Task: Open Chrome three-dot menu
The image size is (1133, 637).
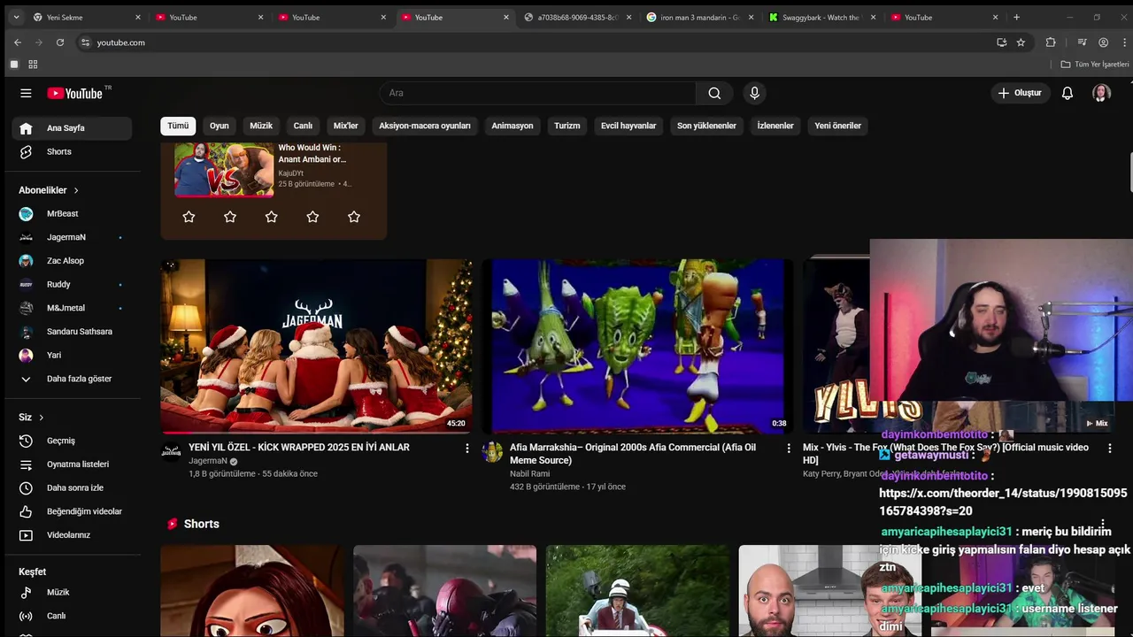Action: (1123, 42)
